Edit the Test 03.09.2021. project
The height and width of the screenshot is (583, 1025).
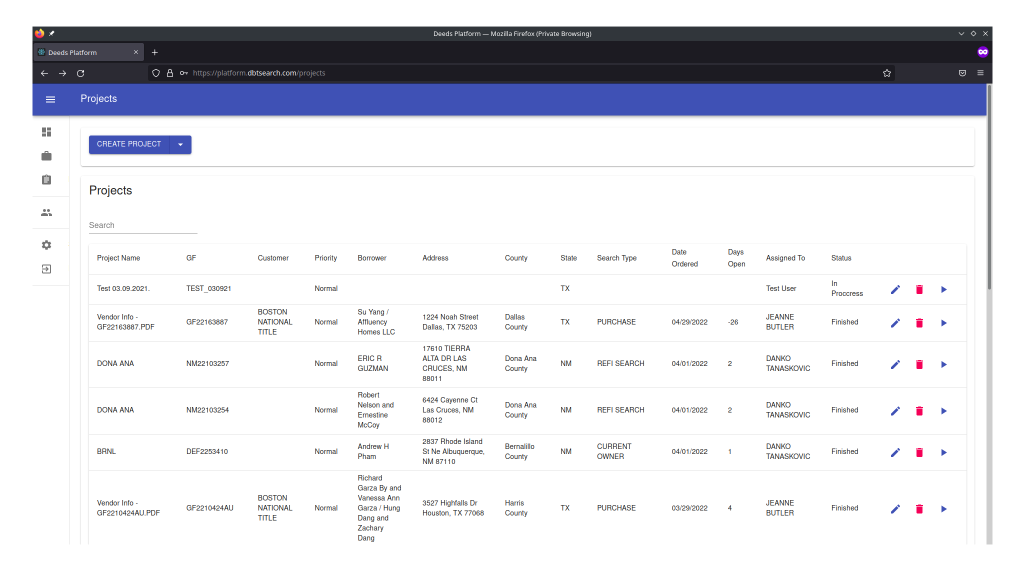click(x=895, y=289)
